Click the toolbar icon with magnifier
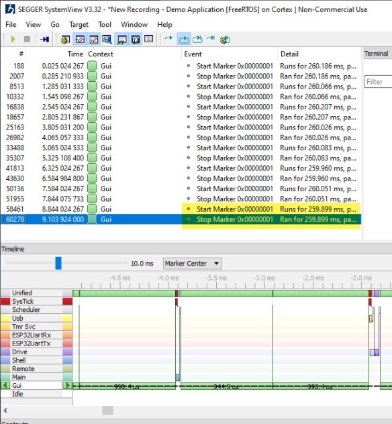Screen dimensions: 392x424 107,40
